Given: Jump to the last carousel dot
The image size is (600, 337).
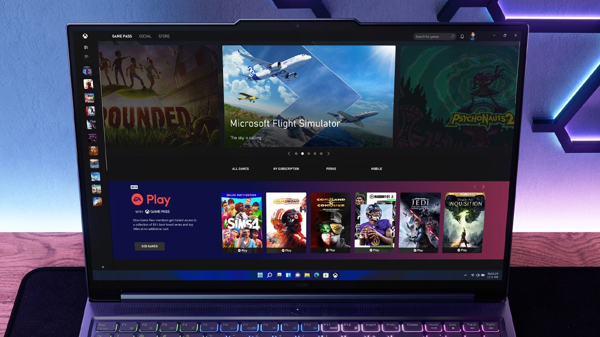Looking at the screenshot, I should point(321,154).
